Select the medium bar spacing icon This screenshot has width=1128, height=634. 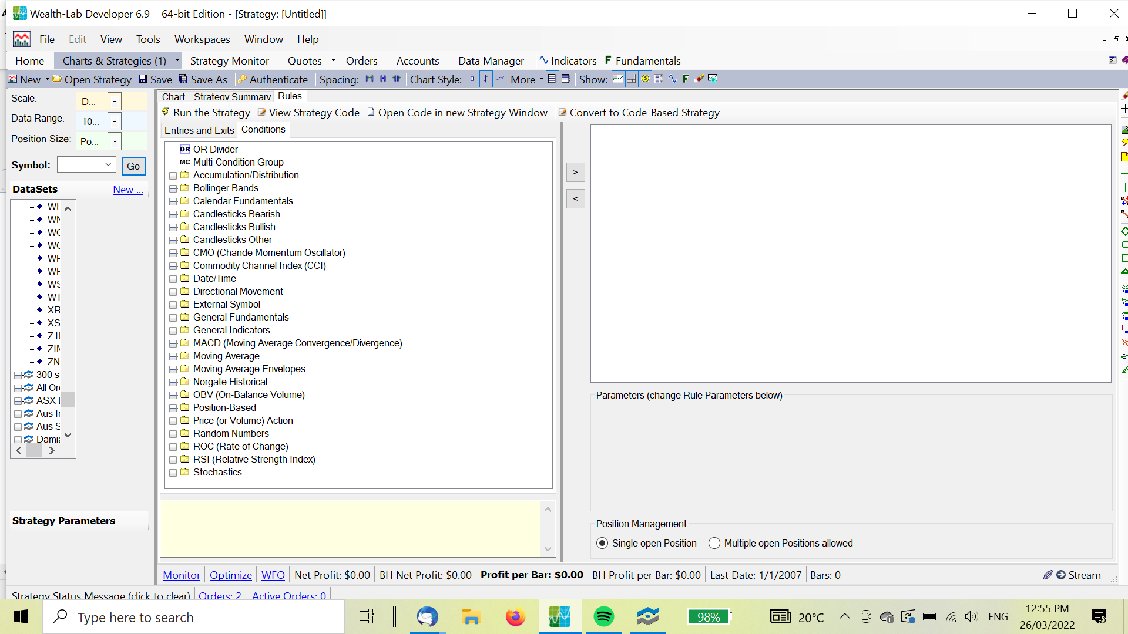click(x=383, y=79)
